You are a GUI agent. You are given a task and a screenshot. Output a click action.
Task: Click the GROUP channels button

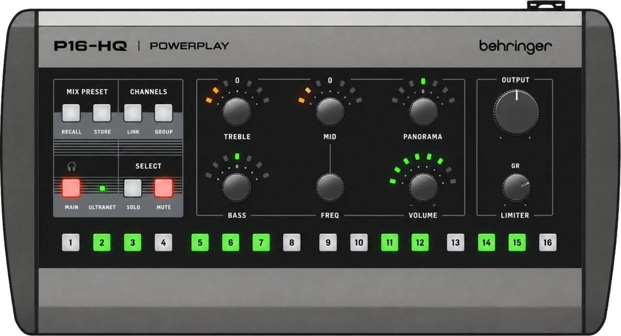coord(164,113)
